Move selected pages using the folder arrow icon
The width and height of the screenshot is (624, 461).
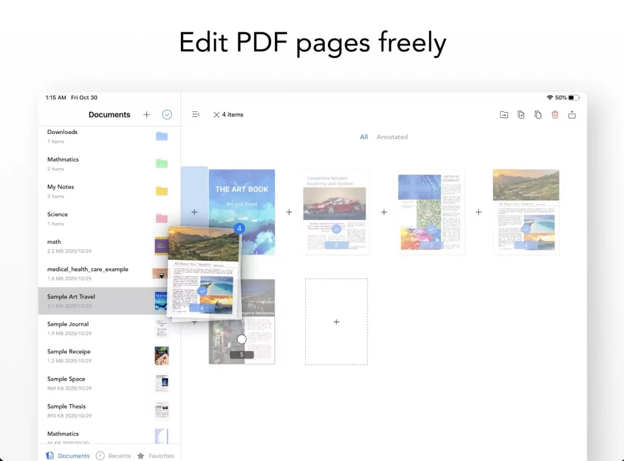(504, 114)
